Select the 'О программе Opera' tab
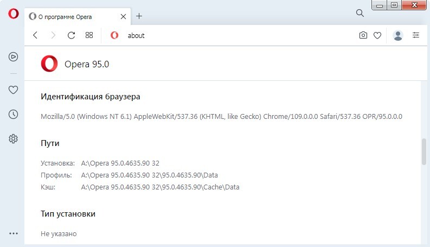This screenshot has height=247, width=430. (x=78, y=17)
